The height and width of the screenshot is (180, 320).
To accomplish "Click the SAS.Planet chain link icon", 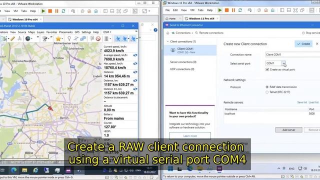I will [83, 38].
